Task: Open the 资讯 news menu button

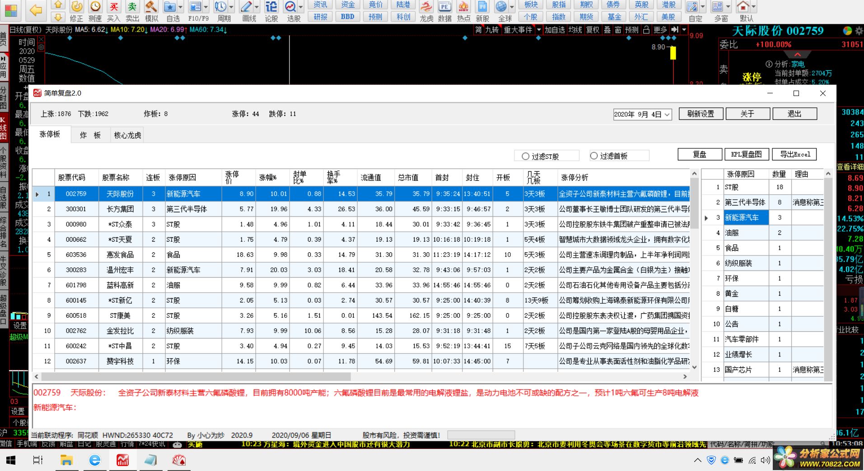Action: [x=320, y=5]
